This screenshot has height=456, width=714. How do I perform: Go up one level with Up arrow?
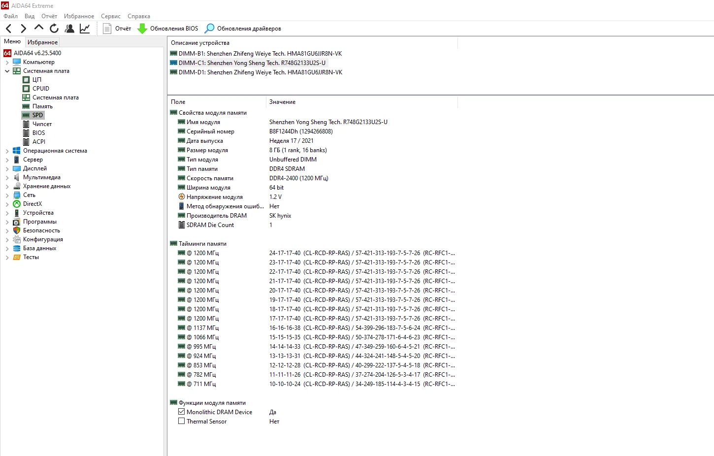point(39,28)
